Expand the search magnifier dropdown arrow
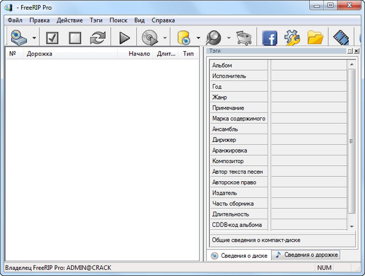365x276 pixels. click(x=229, y=38)
